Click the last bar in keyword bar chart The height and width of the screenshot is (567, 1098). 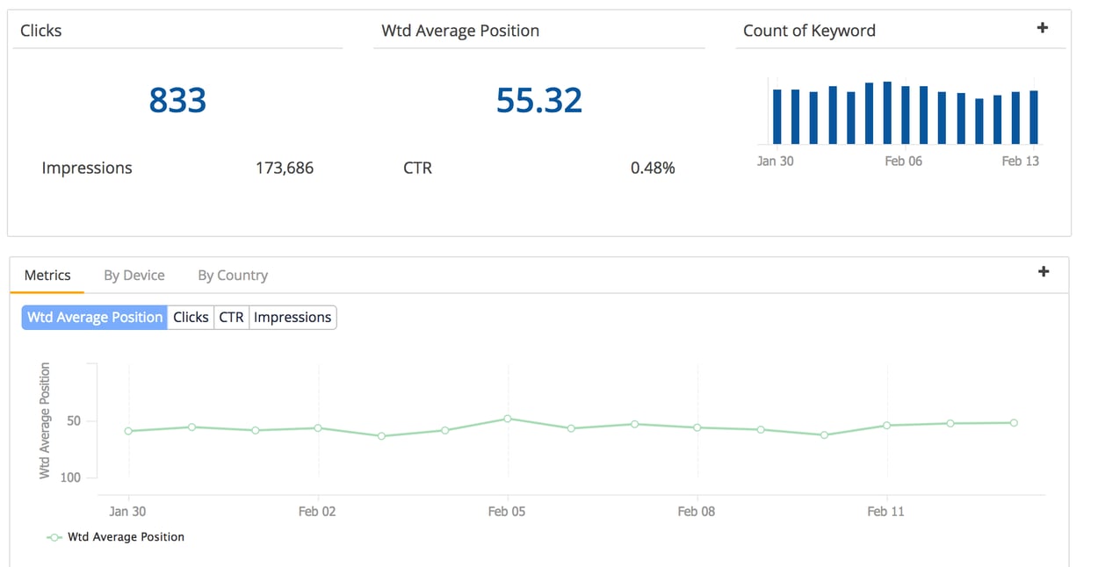pos(1034,117)
